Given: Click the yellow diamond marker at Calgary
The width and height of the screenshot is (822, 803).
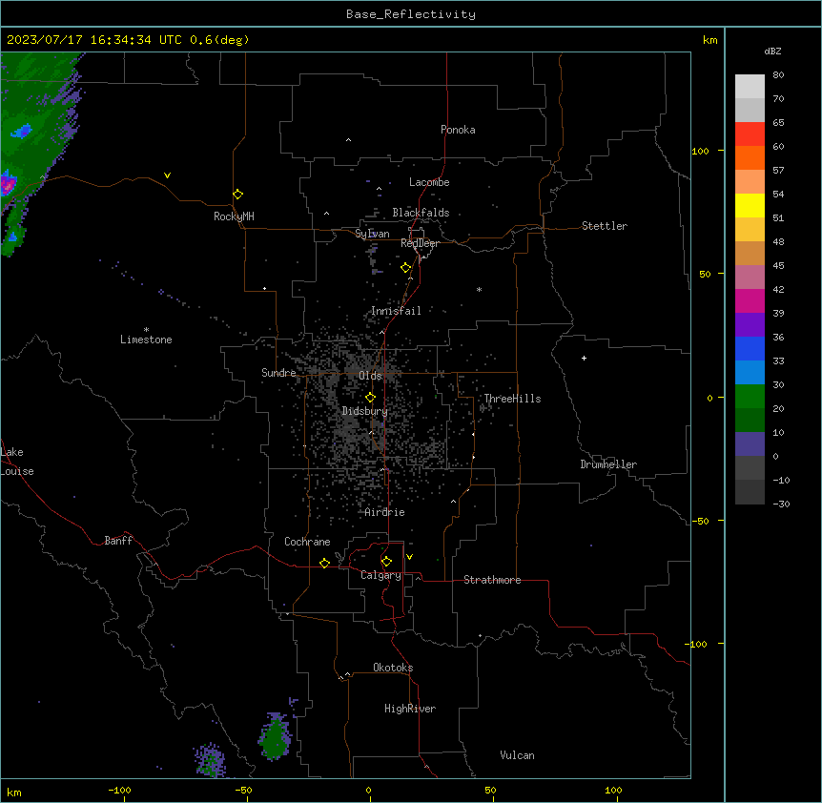Looking at the screenshot, I should [386, 562].
